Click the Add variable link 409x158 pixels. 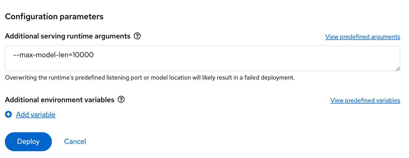(36, 114)
